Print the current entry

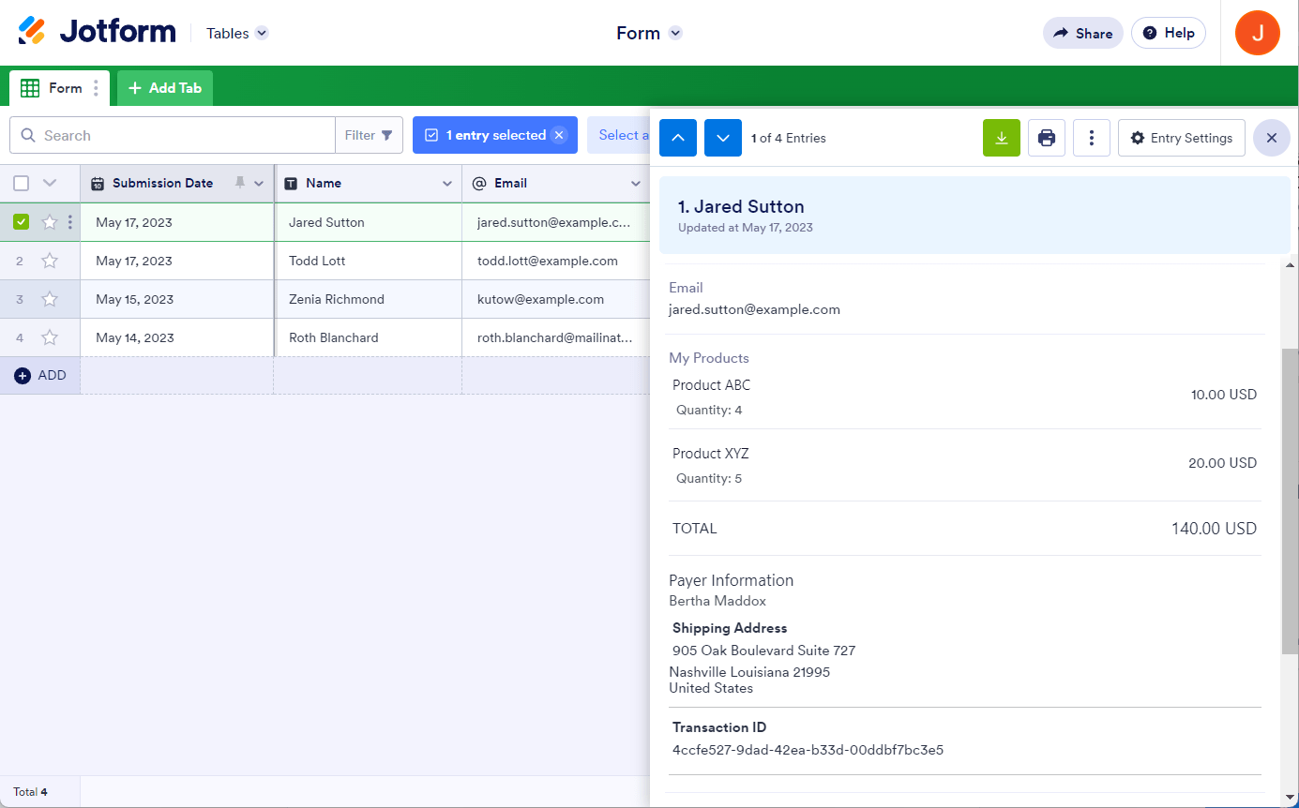[1047, 138]
